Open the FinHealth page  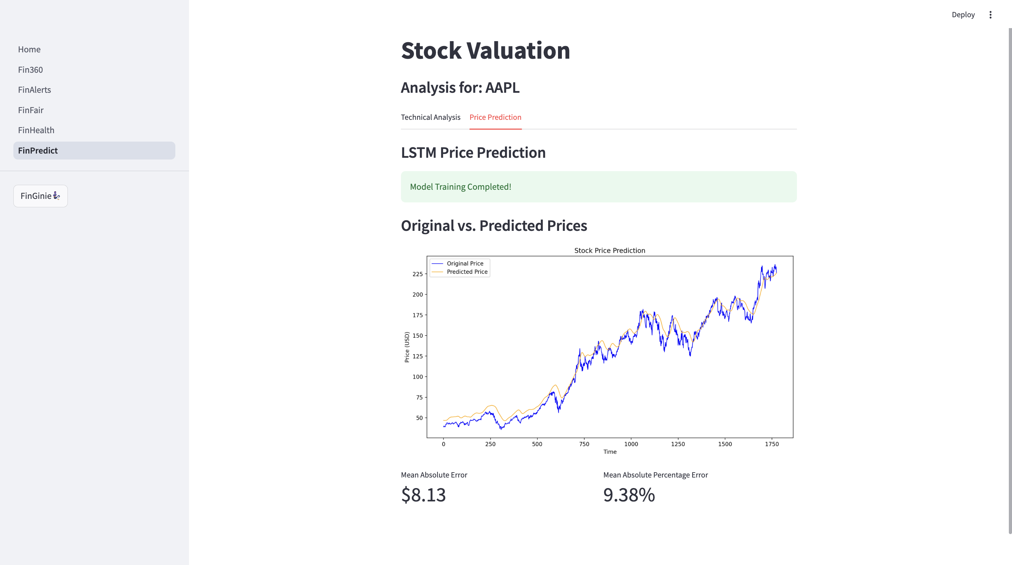click(x=36, y=130)
